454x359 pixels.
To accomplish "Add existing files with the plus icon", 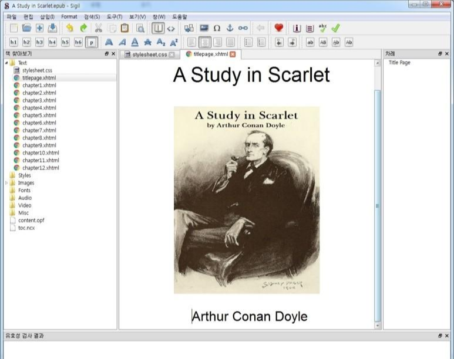I will point(40,28).
